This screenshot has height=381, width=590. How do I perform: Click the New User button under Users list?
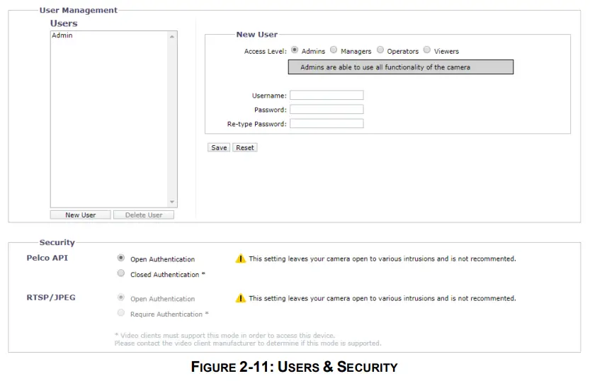(x=81, y=215)
